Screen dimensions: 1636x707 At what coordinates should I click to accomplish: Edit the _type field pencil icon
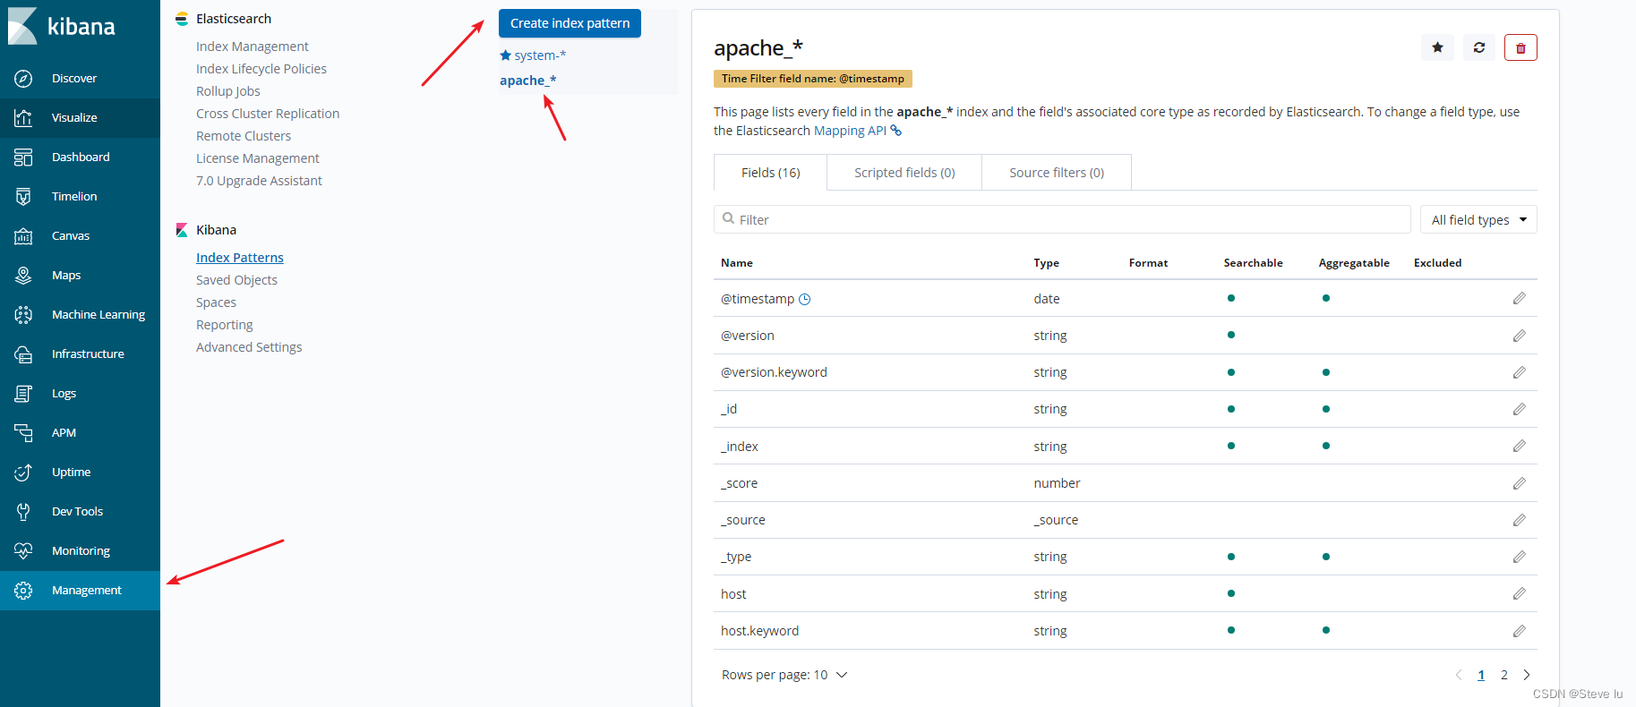[x=1520, y=557]
